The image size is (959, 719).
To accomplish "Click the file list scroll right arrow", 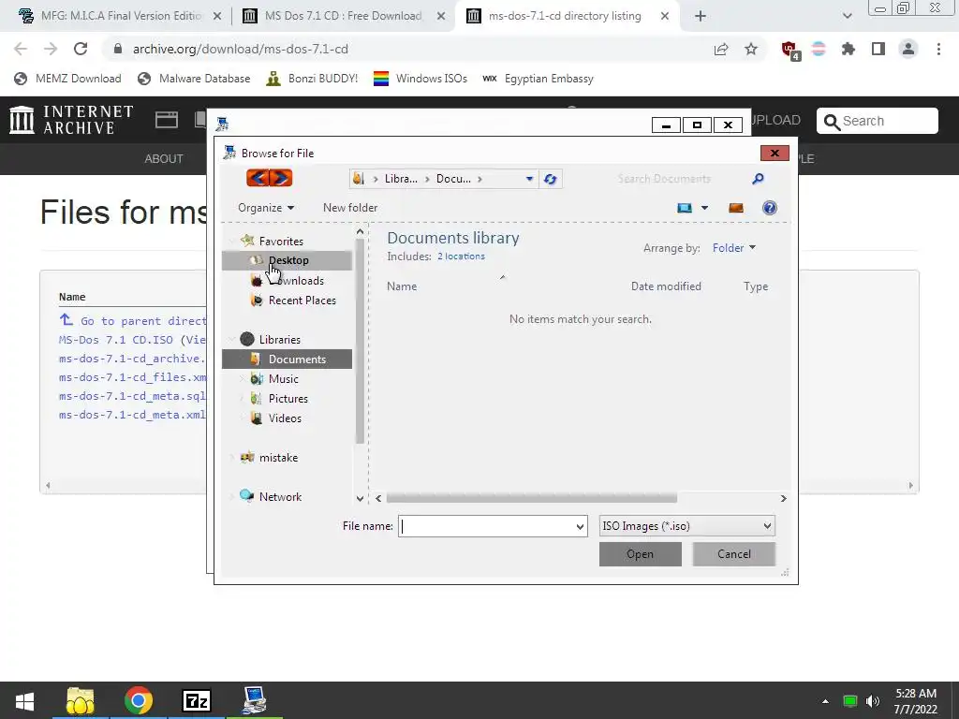I will point(784,498).
